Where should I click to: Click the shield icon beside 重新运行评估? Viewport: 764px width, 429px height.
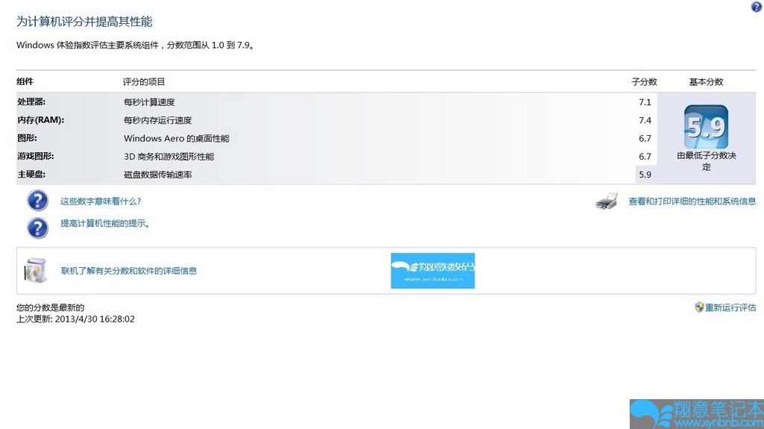tap(699, 307)
